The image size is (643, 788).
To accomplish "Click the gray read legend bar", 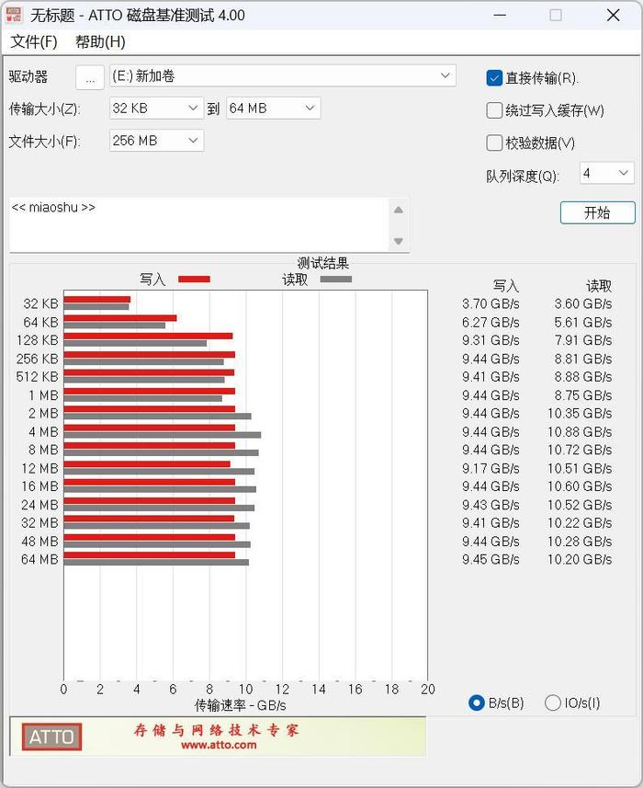I will 336,279.
